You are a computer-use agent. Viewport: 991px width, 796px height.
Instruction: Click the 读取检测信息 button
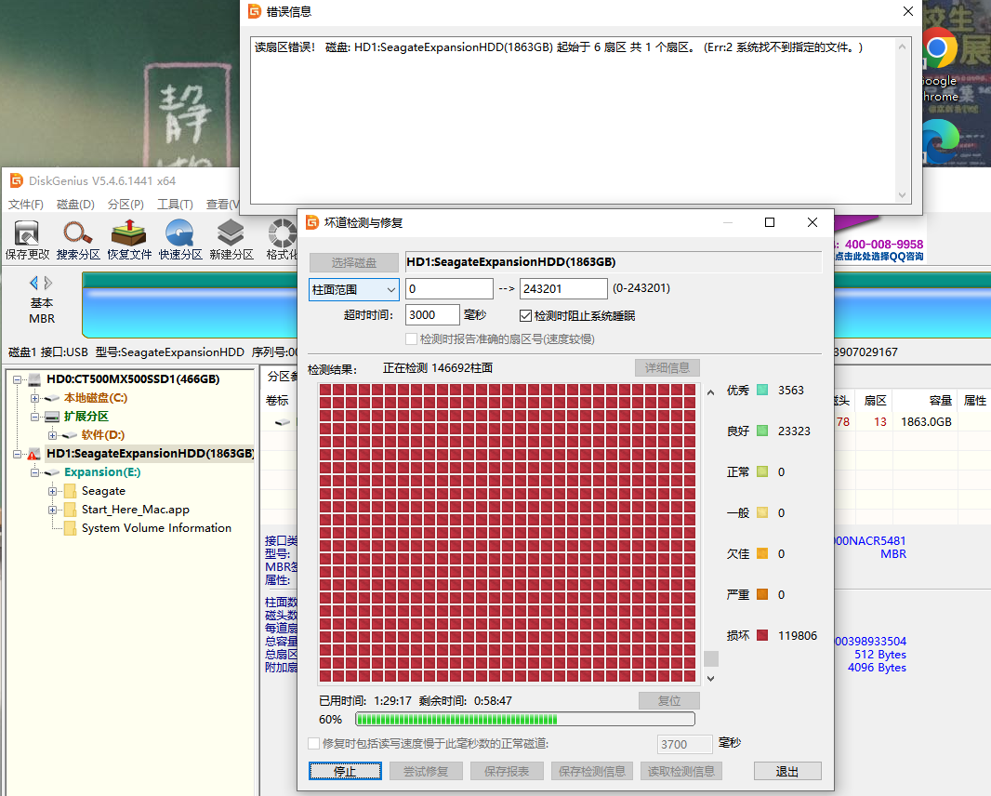point(681,771)
